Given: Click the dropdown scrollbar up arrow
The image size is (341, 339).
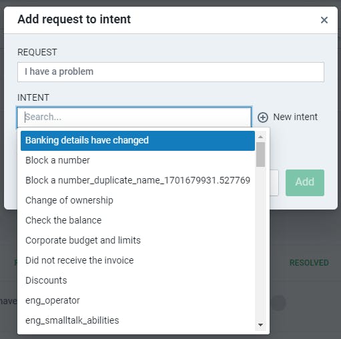Looking at the screenshot, I should pos(260,137).
